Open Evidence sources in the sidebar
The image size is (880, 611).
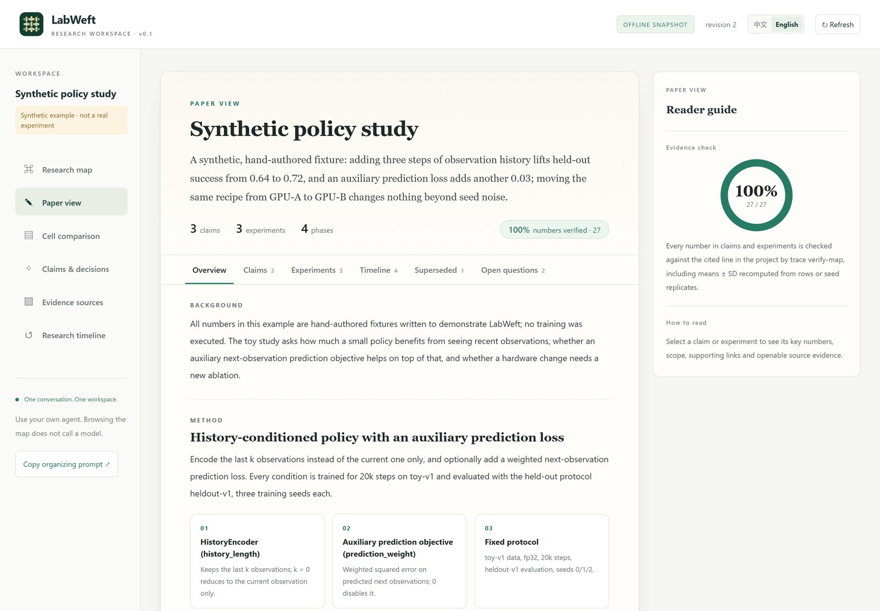point(71,302)
